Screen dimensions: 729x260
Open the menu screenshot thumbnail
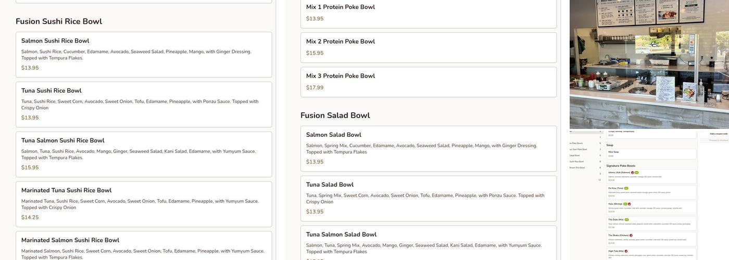click(649, 195)
